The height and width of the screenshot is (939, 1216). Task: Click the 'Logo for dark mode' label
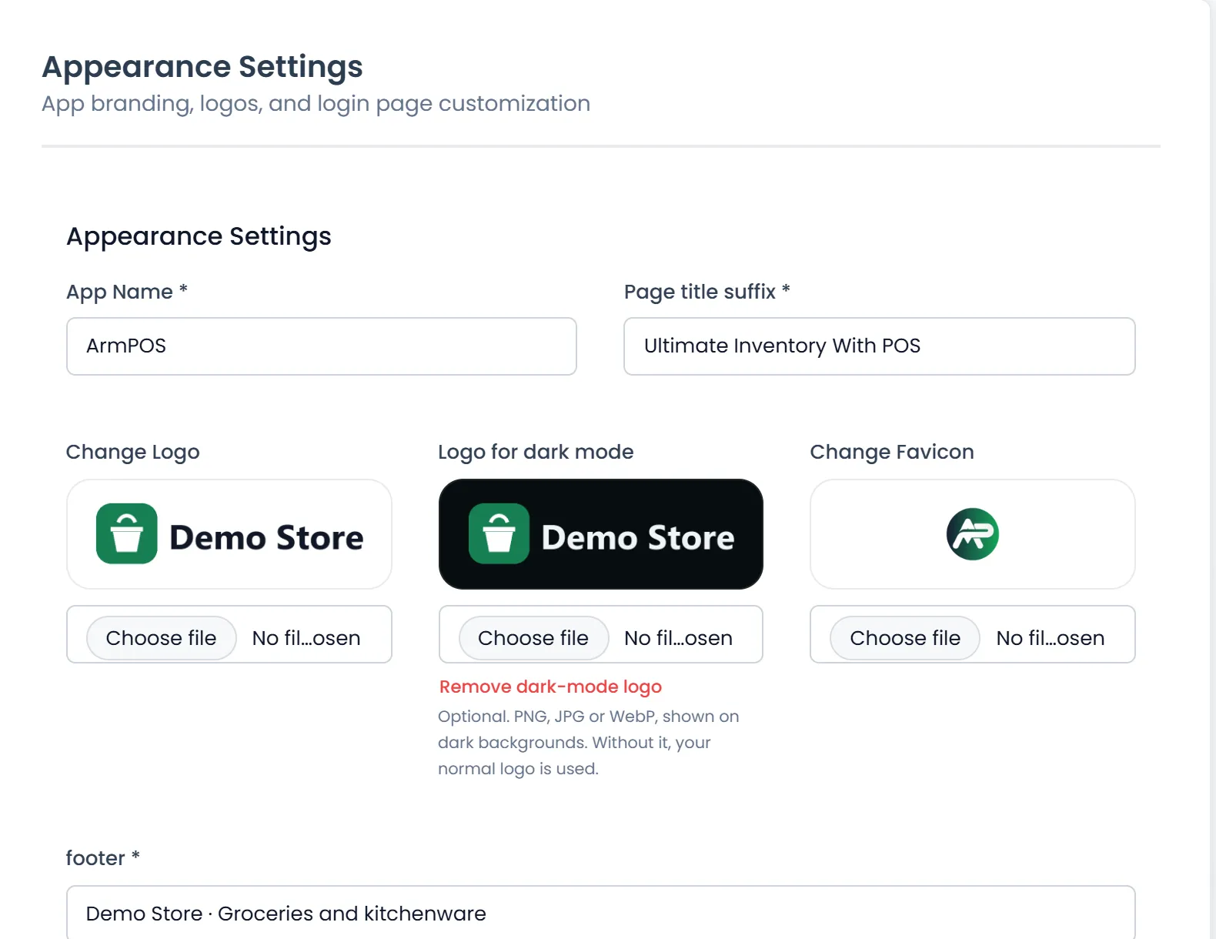536,452
